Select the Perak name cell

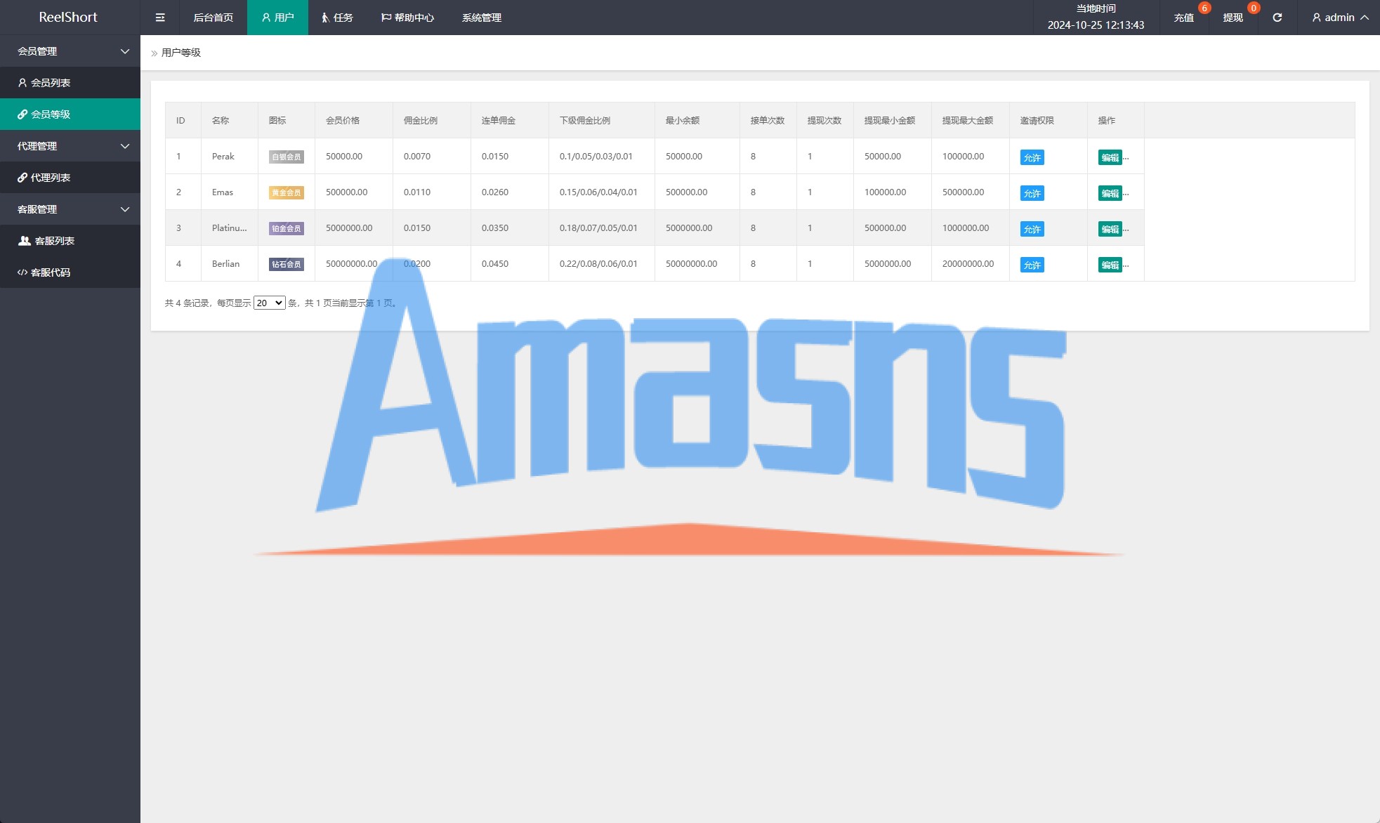[x=230, y=157]
